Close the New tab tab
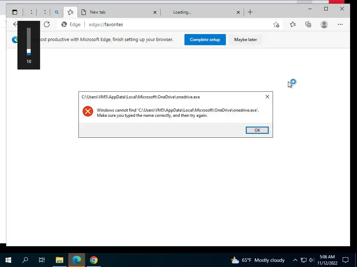Image resolution: width=357 pixels, height=267 pixels. 155,12
